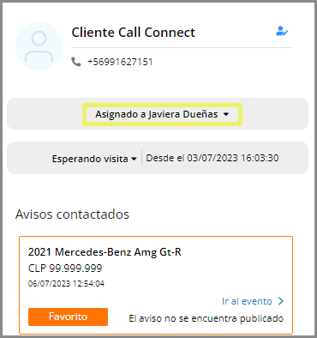Image resolution: width=317 pixels, height=338 pixels.
Task: Click the phone handset icon
Action: (76, 62)
